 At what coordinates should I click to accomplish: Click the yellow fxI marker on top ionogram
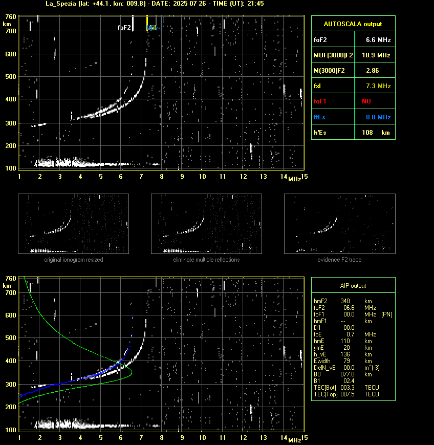point(147,23)
